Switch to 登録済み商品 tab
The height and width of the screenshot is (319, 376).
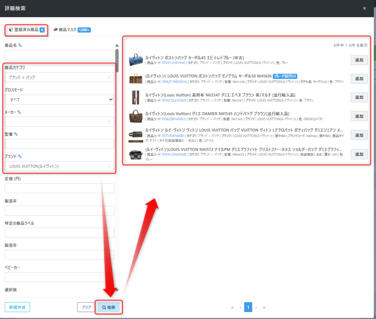tap(26, 30)
